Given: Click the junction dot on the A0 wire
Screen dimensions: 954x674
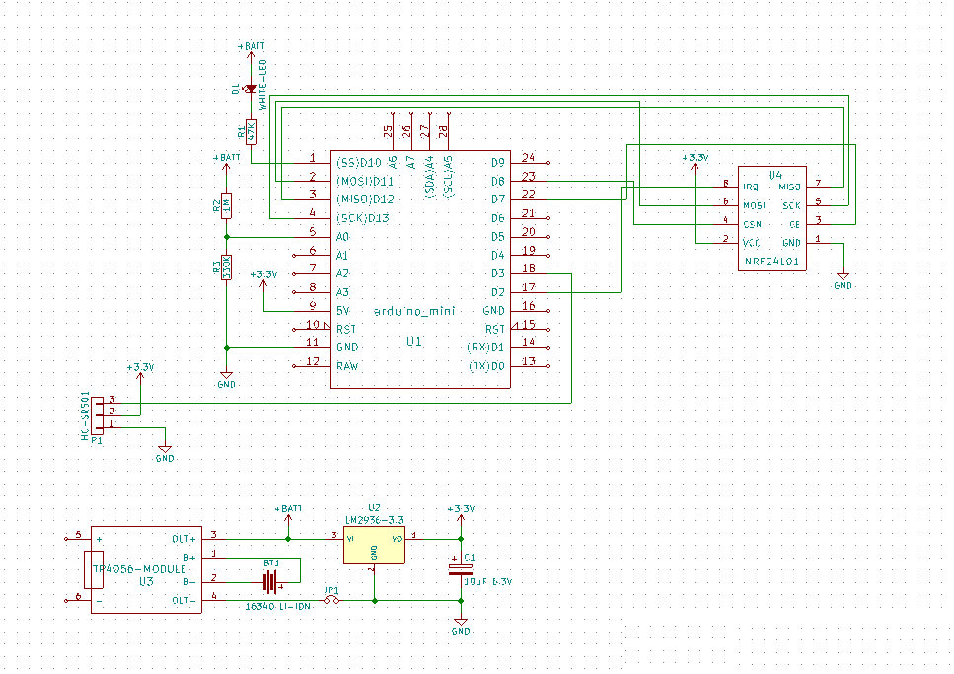Looking at the screenshot, I should click(x=226, y=237).
